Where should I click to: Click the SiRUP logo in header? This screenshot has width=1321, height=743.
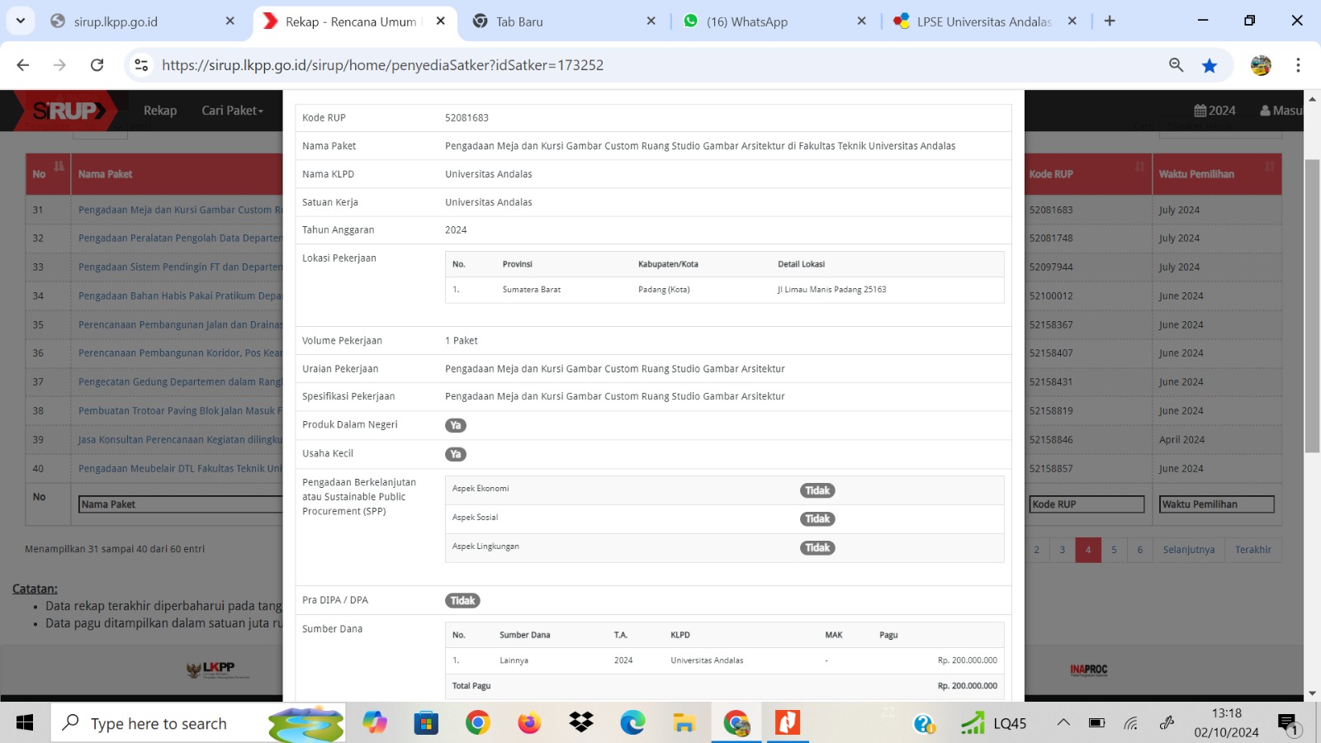pos(69,111)
